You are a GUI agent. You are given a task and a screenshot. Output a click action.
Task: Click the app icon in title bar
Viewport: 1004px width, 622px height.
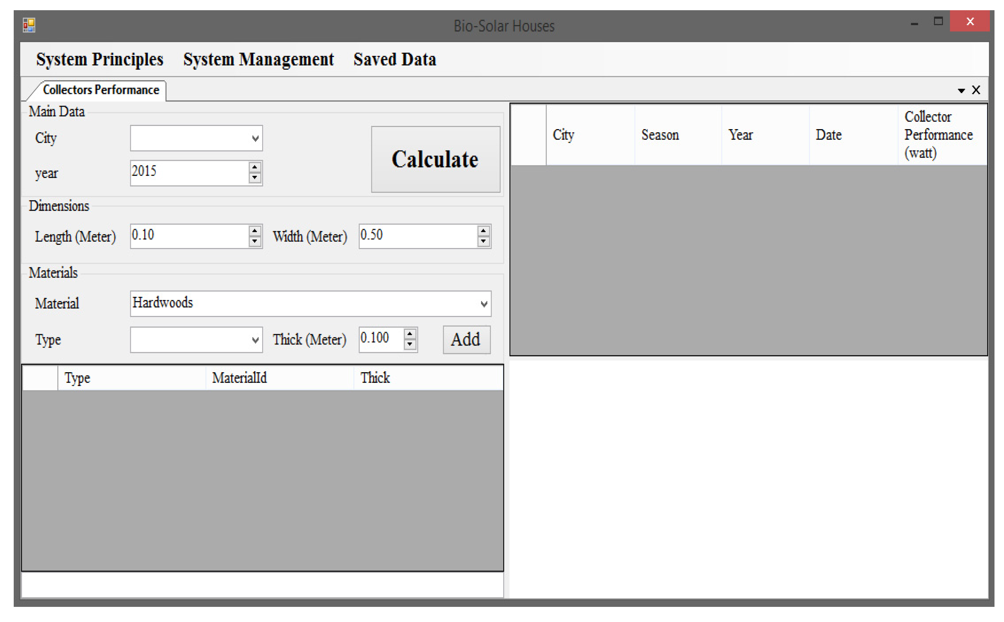point(29,25)
